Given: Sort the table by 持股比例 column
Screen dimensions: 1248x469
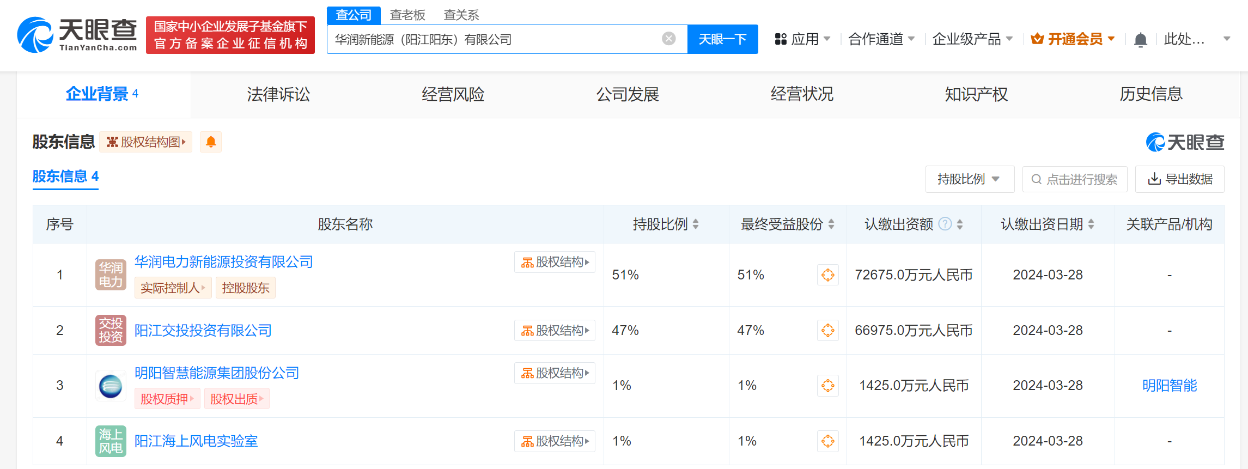Looking at the screenshot, I should 696,224.
